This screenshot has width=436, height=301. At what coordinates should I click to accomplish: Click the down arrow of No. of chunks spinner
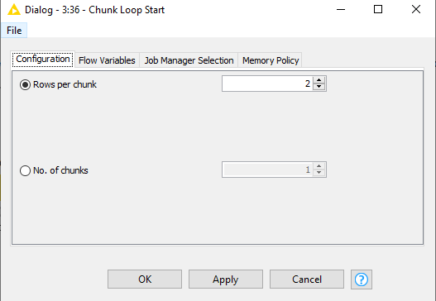pos(319,172)
